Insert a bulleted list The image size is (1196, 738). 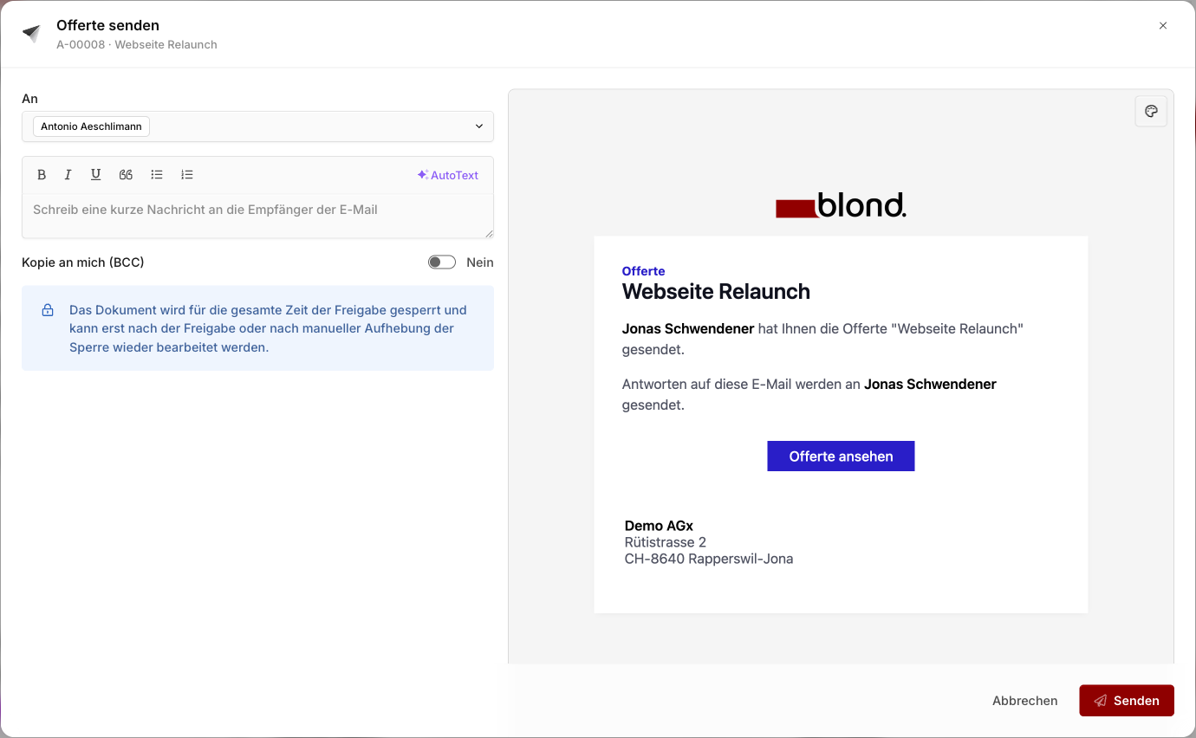point(157,175)
